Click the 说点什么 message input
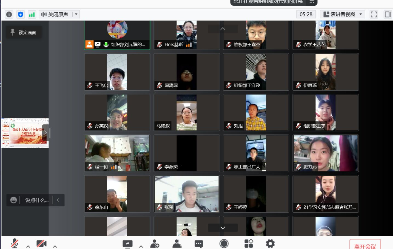The width and height of the screenshot is (393, 249). (37, 200)
